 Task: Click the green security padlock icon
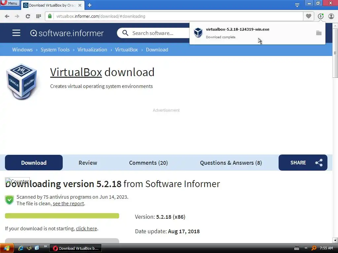[x=50, y=16]
